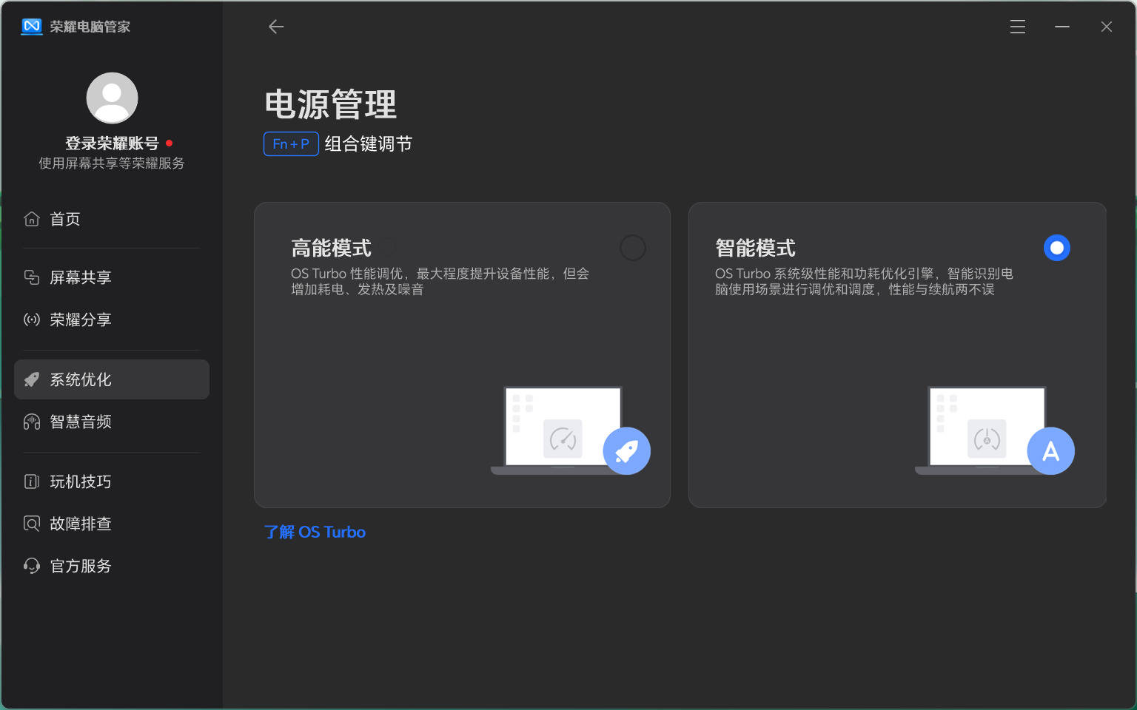This screenshot has height=710, width=1137.
Task: Click the 故障排查 magnifier icon
Action: click(x=32, y=524)
